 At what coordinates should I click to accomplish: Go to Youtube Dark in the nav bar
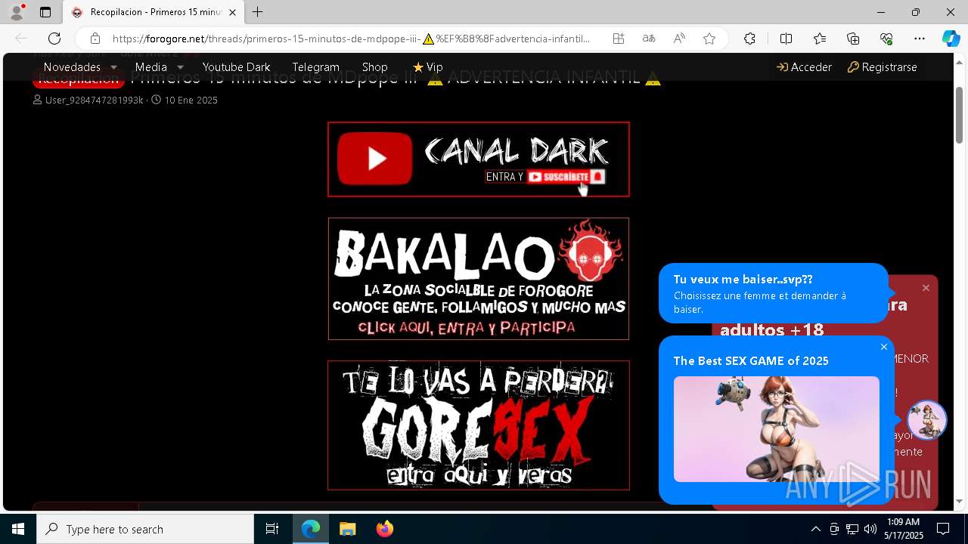pyautogui.click(x=236, y=67)
